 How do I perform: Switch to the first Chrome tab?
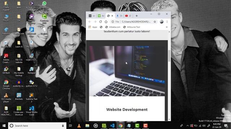click(x=92, y=16)
